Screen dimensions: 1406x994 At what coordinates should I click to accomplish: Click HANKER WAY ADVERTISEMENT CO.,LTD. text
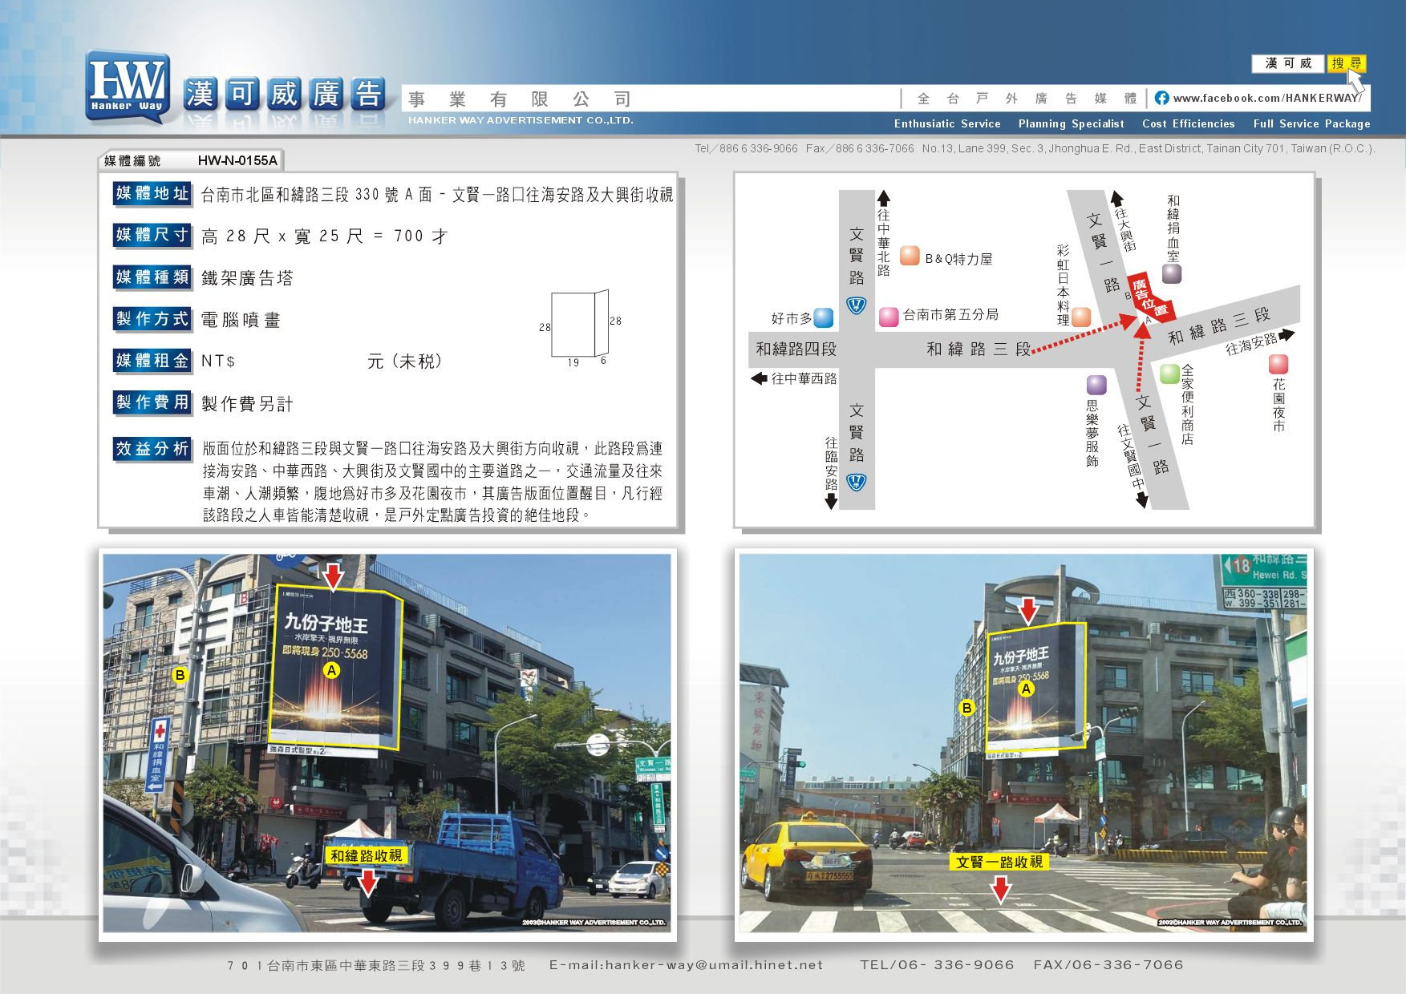click(521, 120)
